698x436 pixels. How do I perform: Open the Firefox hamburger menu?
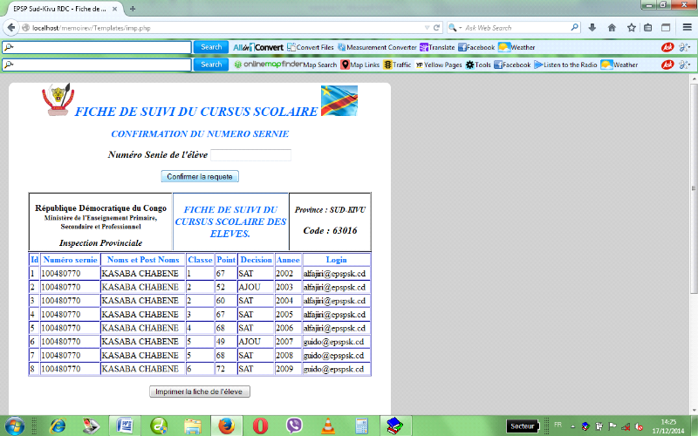(687, 27)
